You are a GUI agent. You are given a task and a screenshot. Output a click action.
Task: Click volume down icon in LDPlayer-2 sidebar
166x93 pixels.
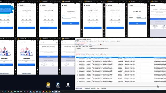(x=37, y=11)
